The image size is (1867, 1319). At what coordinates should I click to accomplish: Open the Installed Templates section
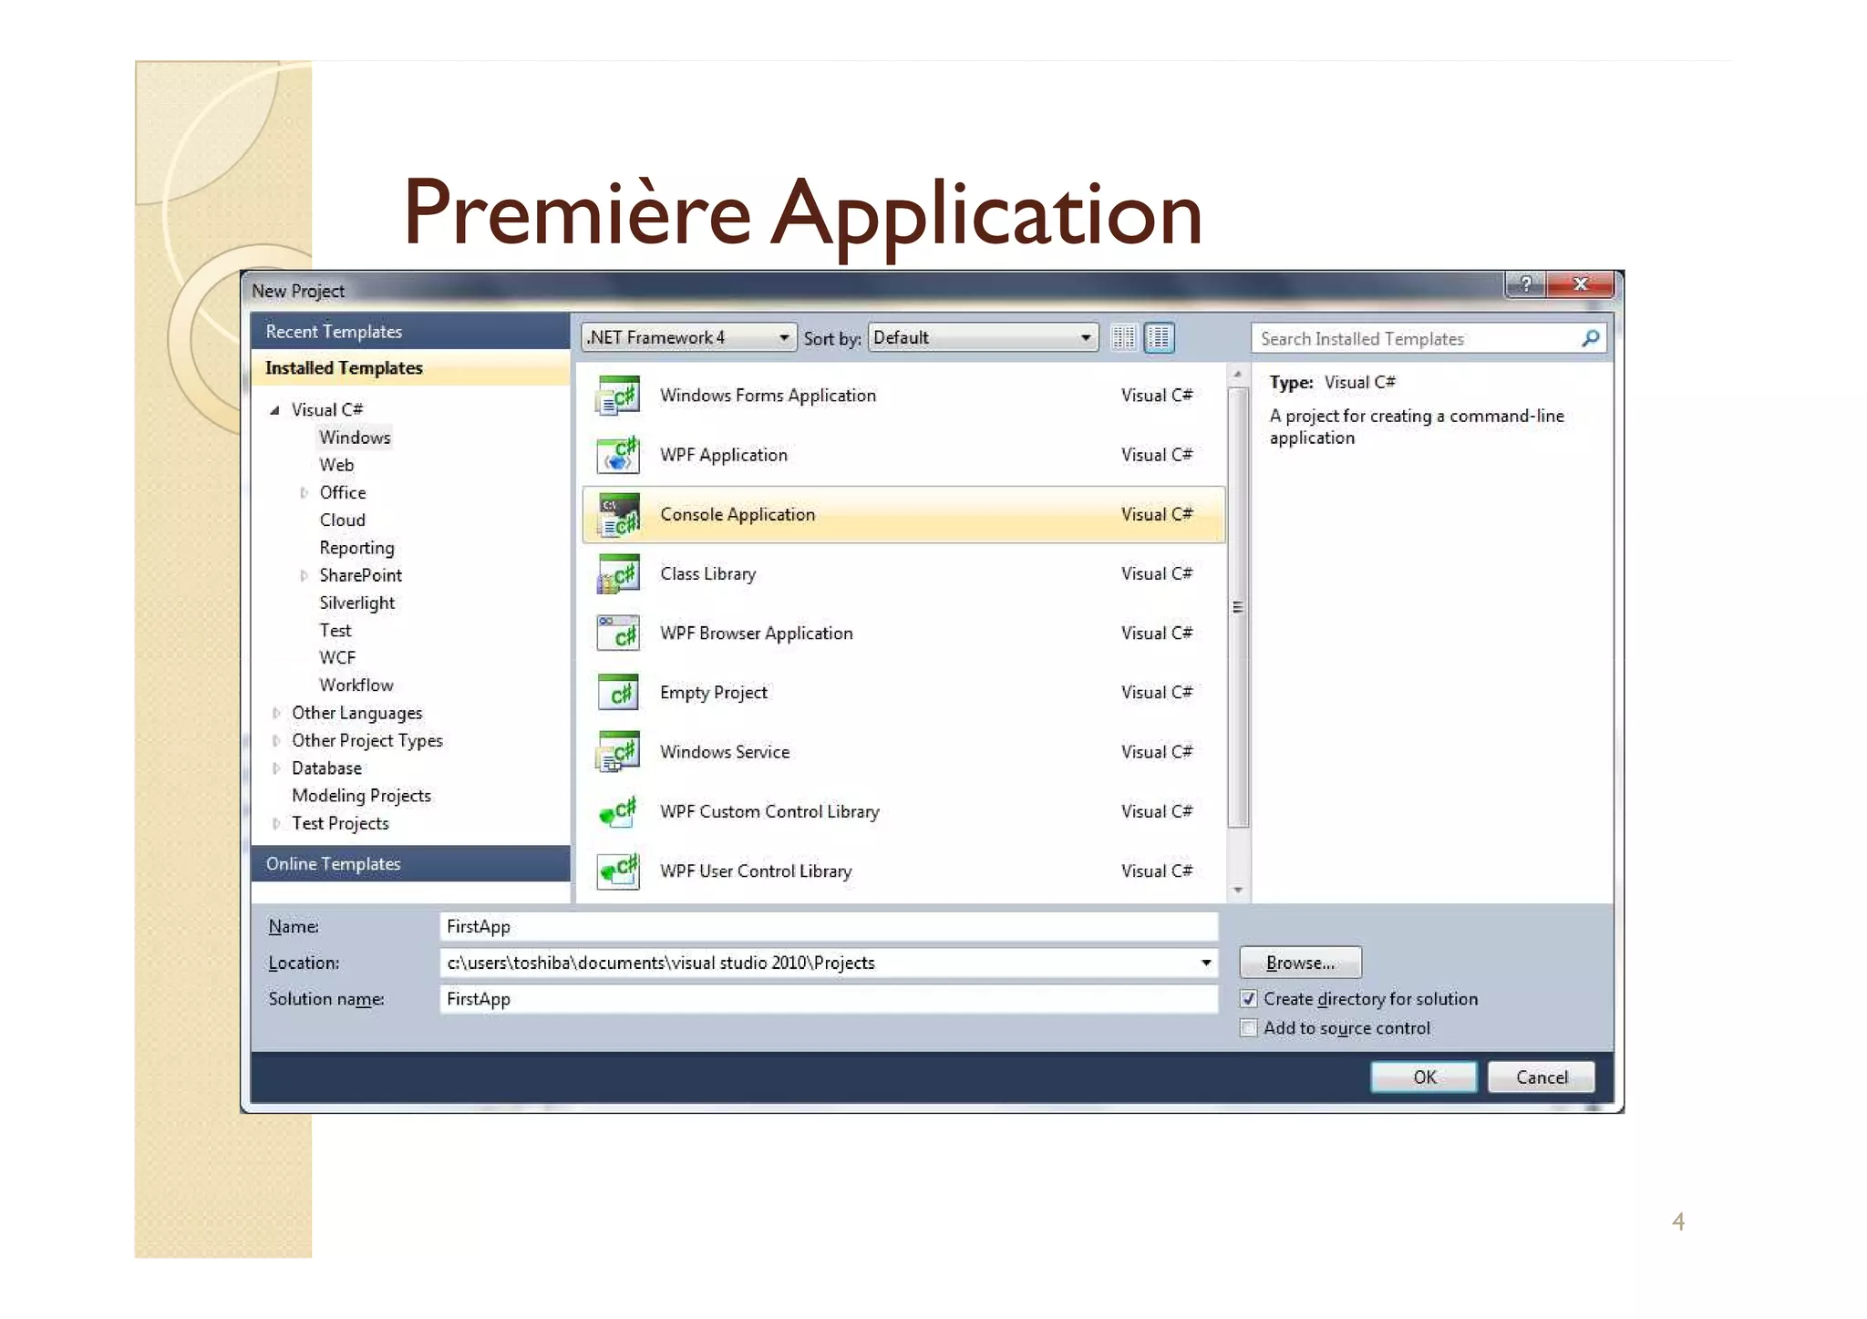point(410,368)
